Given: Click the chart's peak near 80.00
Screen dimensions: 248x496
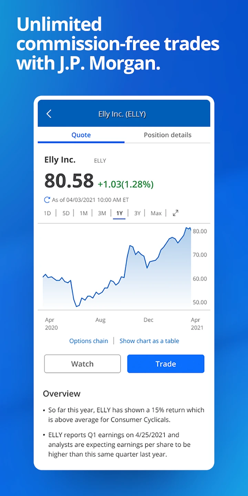Looking at the screenshot, I should 187,228.
